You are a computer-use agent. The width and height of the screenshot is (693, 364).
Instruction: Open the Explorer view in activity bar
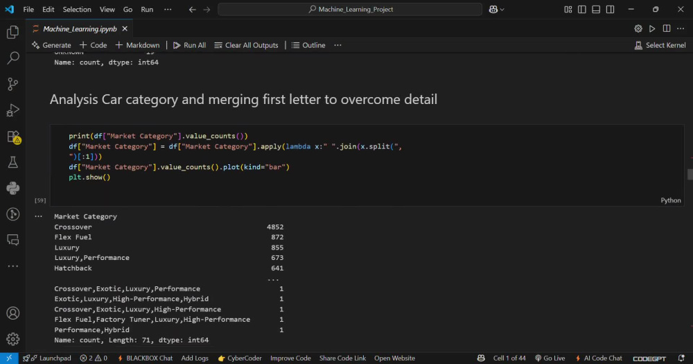pos(12,32)
